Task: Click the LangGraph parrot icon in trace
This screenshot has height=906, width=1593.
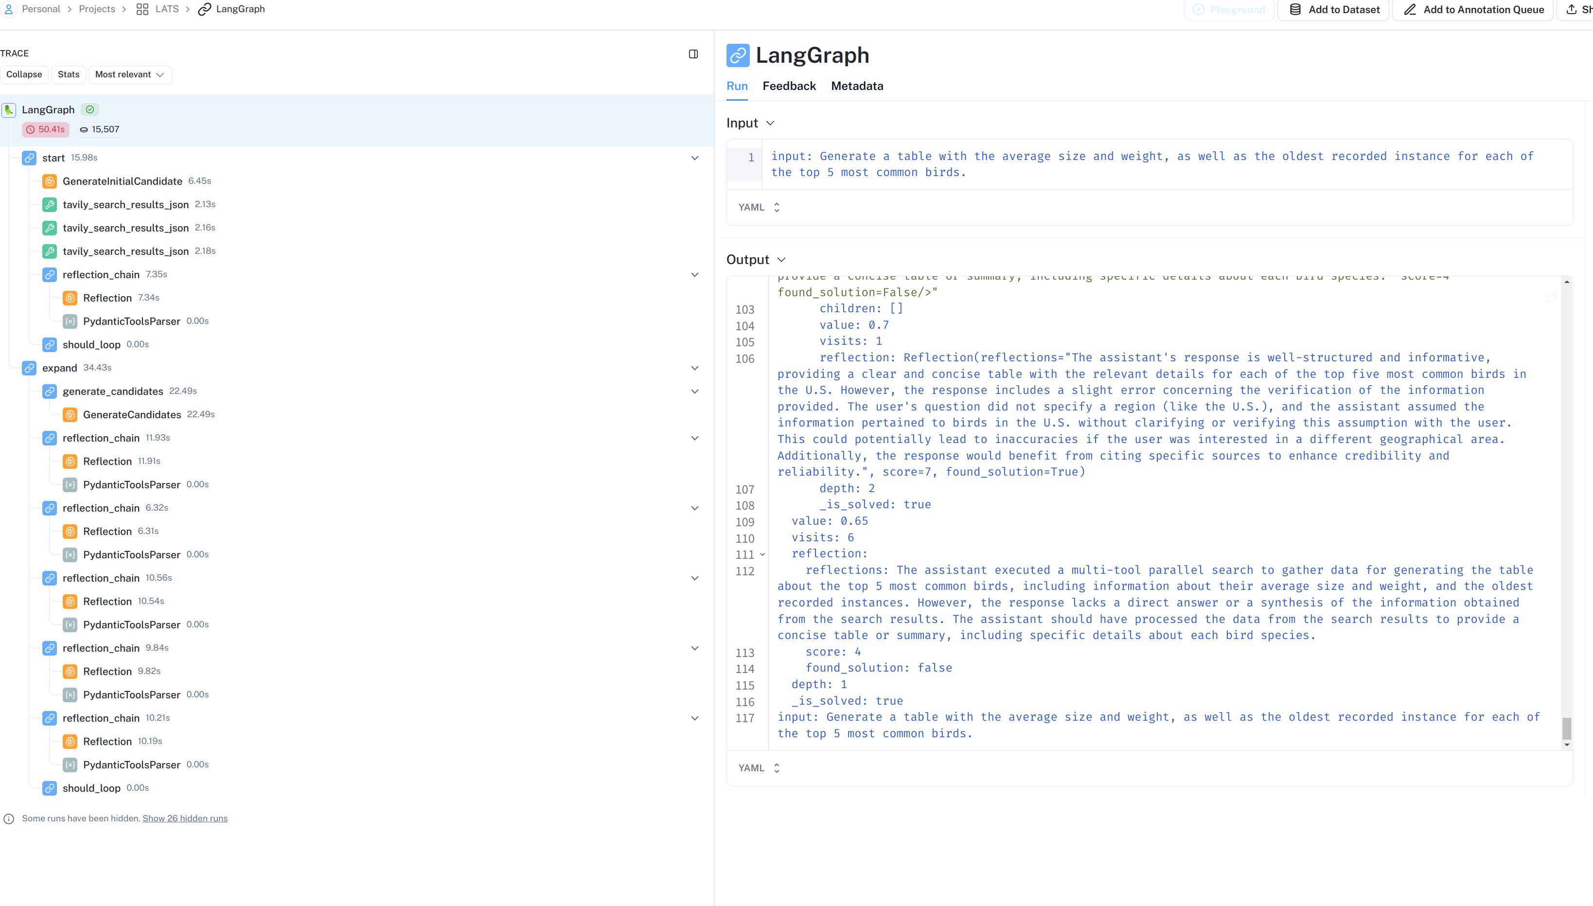Action: coord(9,110)
